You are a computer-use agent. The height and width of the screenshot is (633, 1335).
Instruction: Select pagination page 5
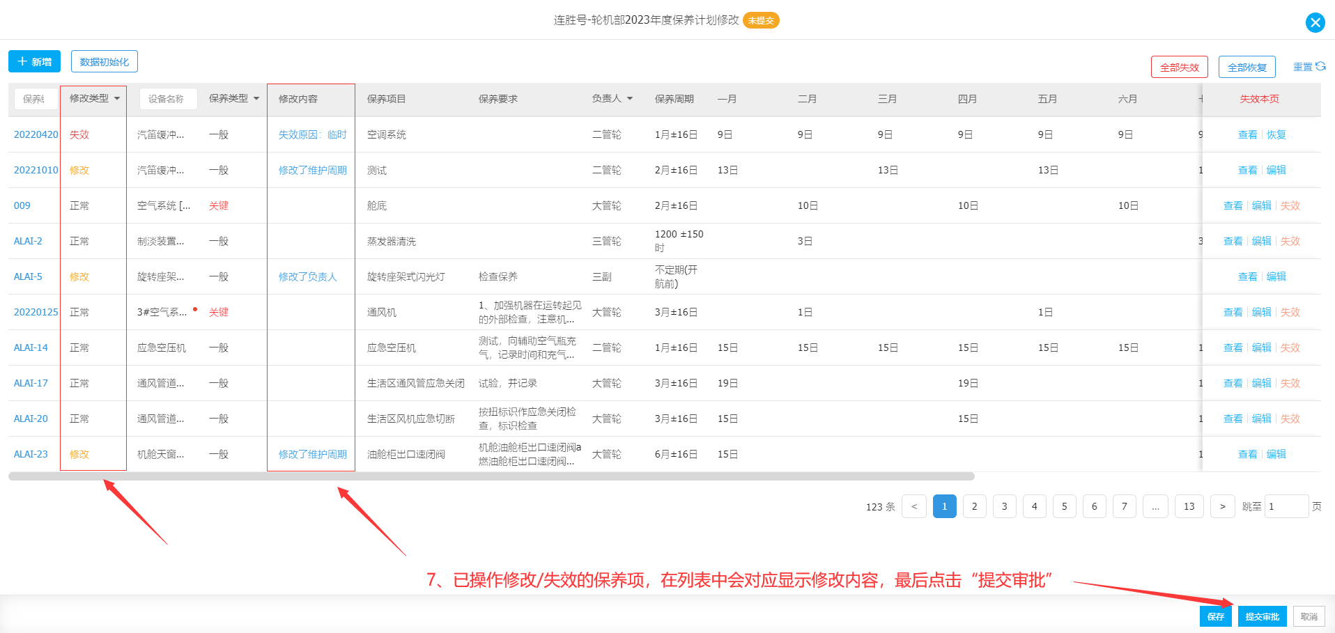coord(1064,506)
